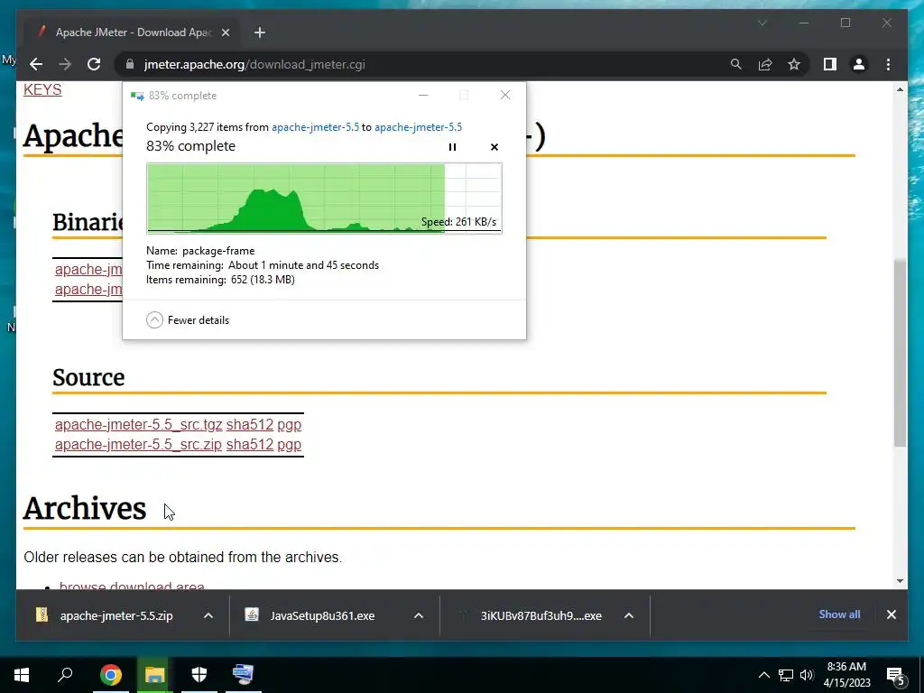Open File Explorer from taskbar
The image size is (924, 693).
(x=155, y=675)
